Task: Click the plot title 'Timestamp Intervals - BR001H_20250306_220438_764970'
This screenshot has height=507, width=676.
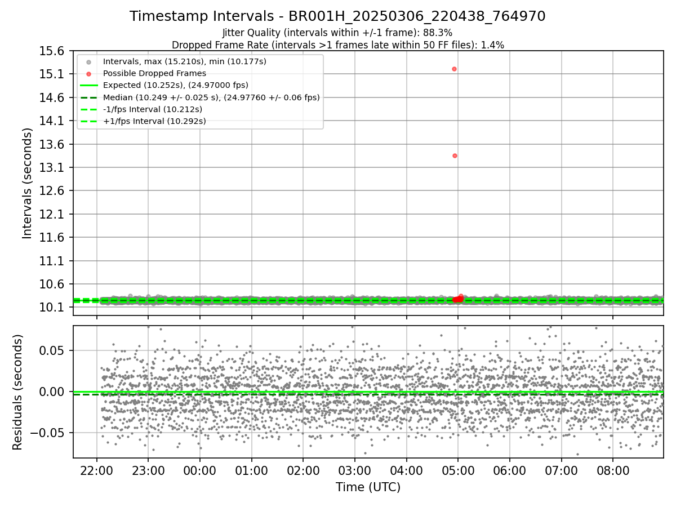Action: pos(337,16)
